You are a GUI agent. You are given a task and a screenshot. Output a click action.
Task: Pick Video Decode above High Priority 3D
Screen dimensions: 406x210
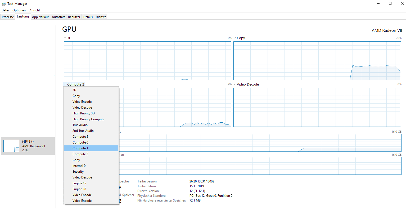(91, 108)
